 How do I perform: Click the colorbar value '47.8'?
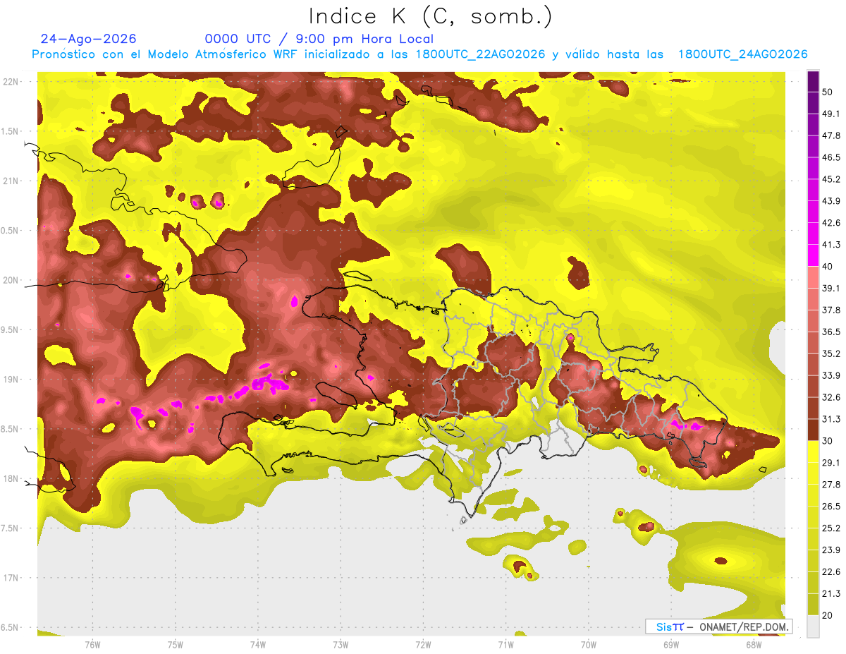[x=833, y=135]
